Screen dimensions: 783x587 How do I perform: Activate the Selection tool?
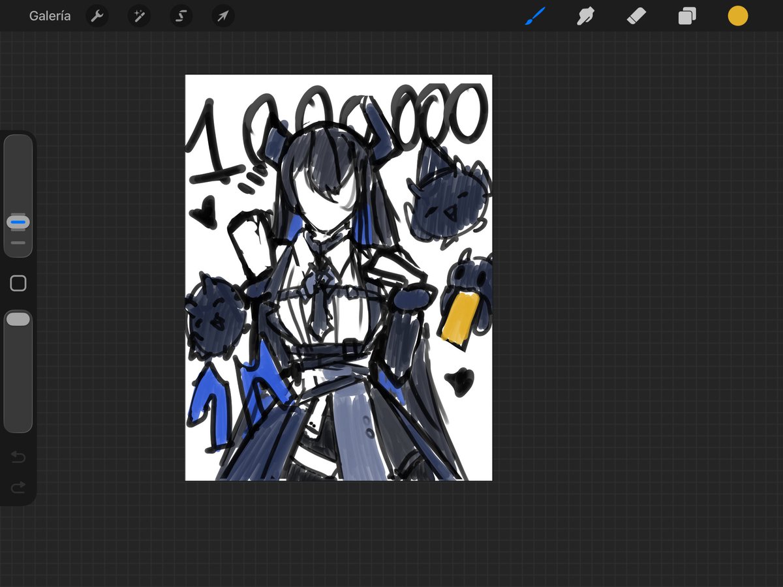point(181,16)
